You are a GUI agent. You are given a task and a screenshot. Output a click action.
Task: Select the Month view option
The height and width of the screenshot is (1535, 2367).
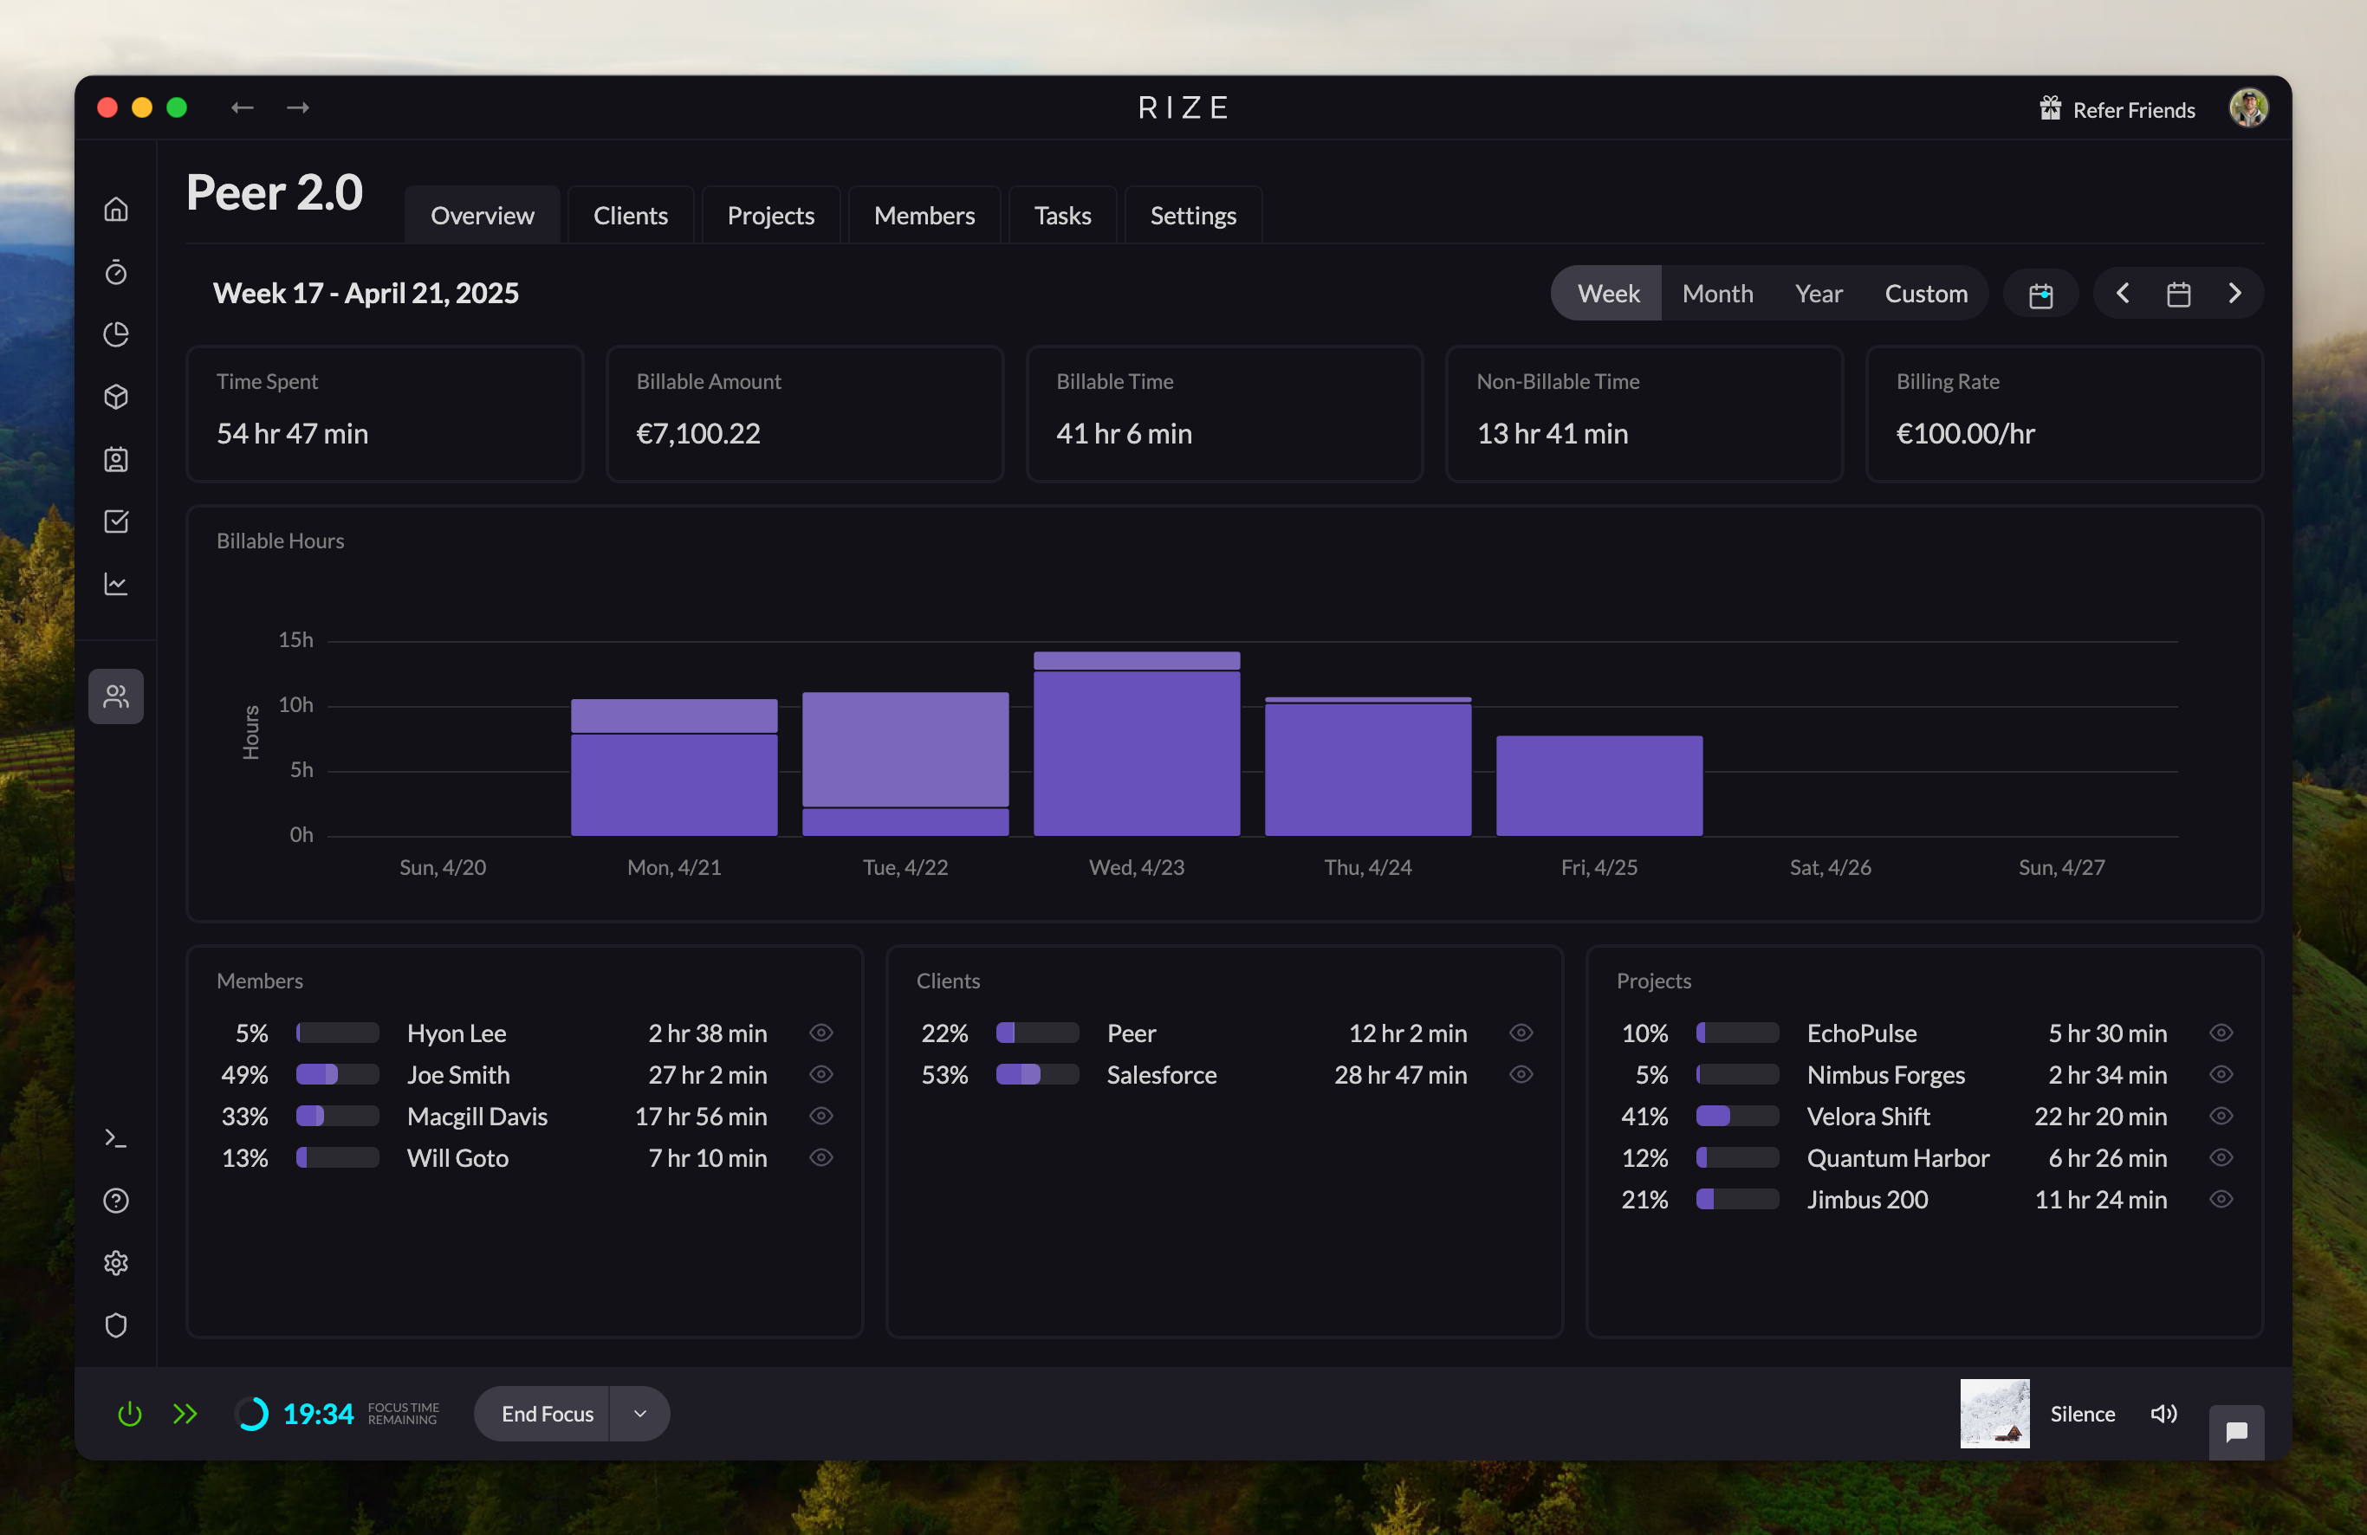click(x=1717, y=292)
